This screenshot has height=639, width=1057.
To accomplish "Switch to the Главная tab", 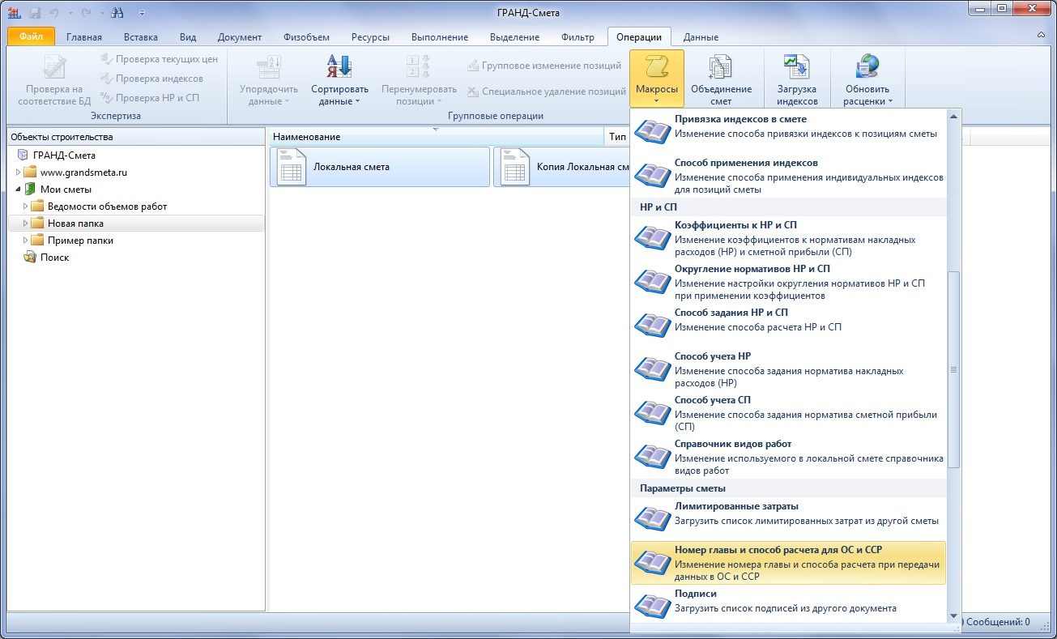I will click(84, 37).
